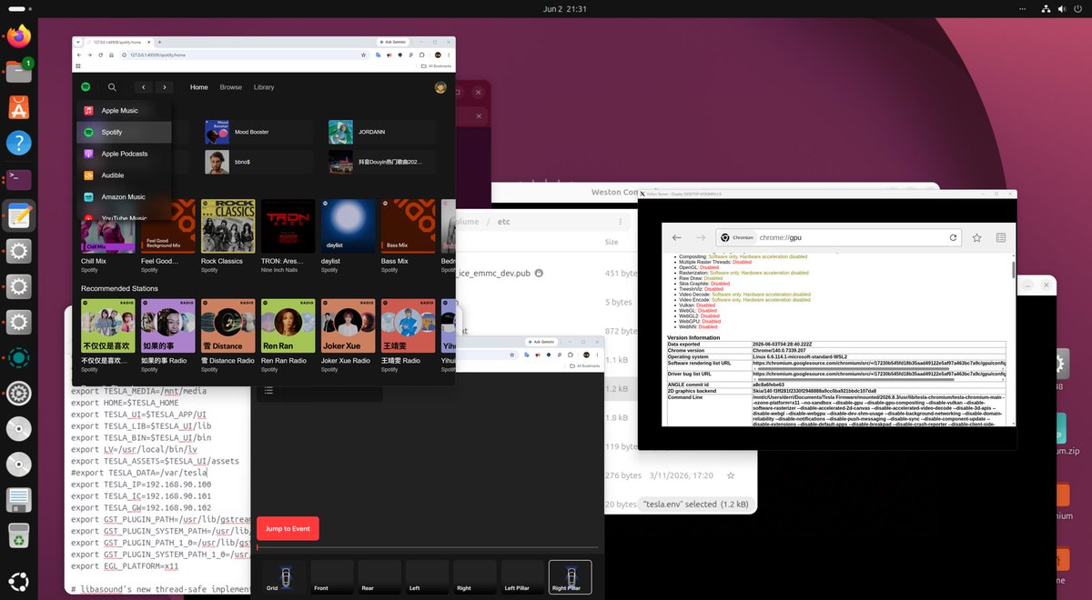Go back in the Chromium gpu window
1092x600 pixels.
677,237
